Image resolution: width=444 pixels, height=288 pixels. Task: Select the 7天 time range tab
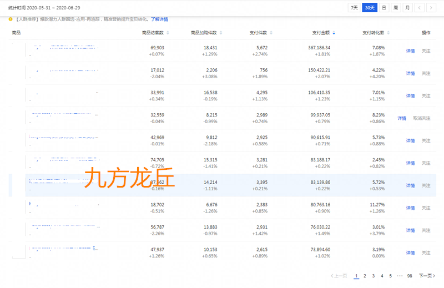pyautogui.click(x=354, y=8)
